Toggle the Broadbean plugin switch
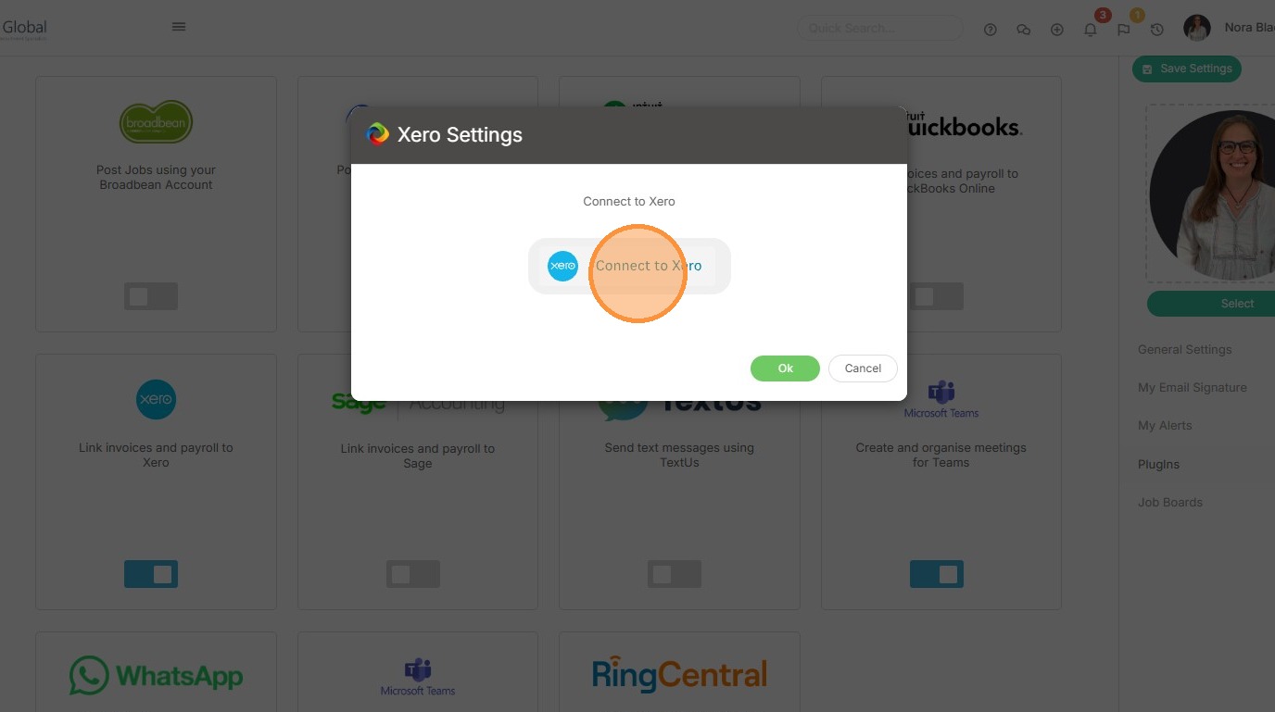1275x712 pixels. pyautogui.click(x=151, y=296)
